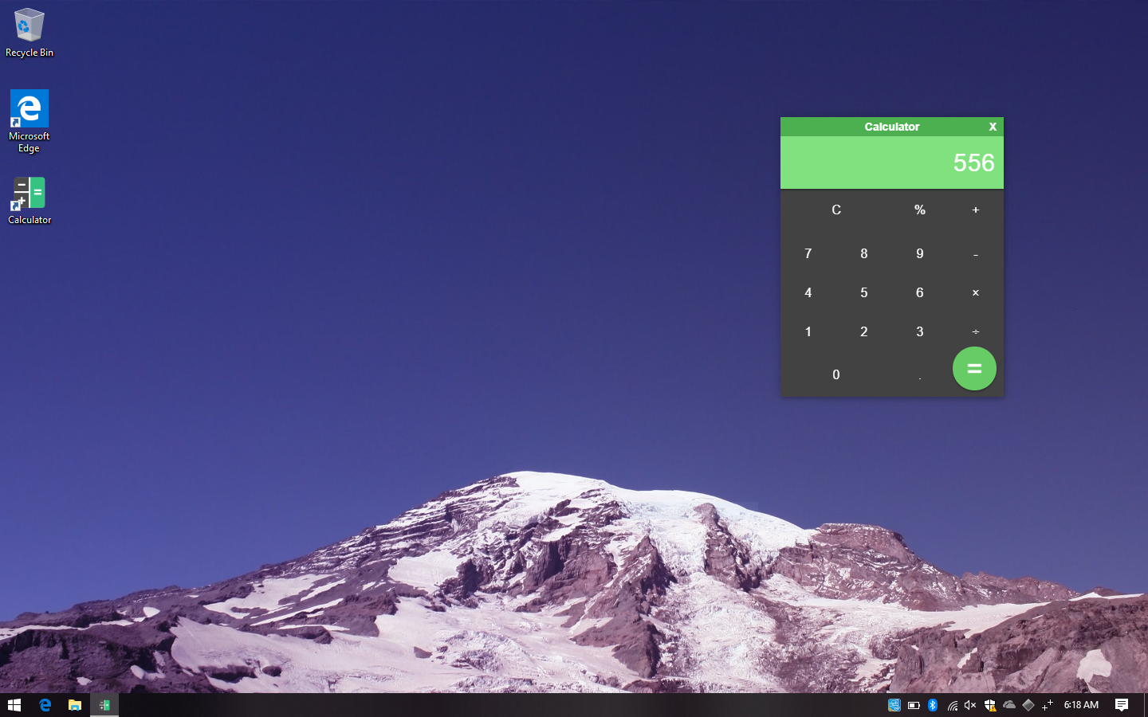Click the divide operator button
The width and height of the screenshot is (1148, 717).
pyautogui.click(x=975, y=331)
